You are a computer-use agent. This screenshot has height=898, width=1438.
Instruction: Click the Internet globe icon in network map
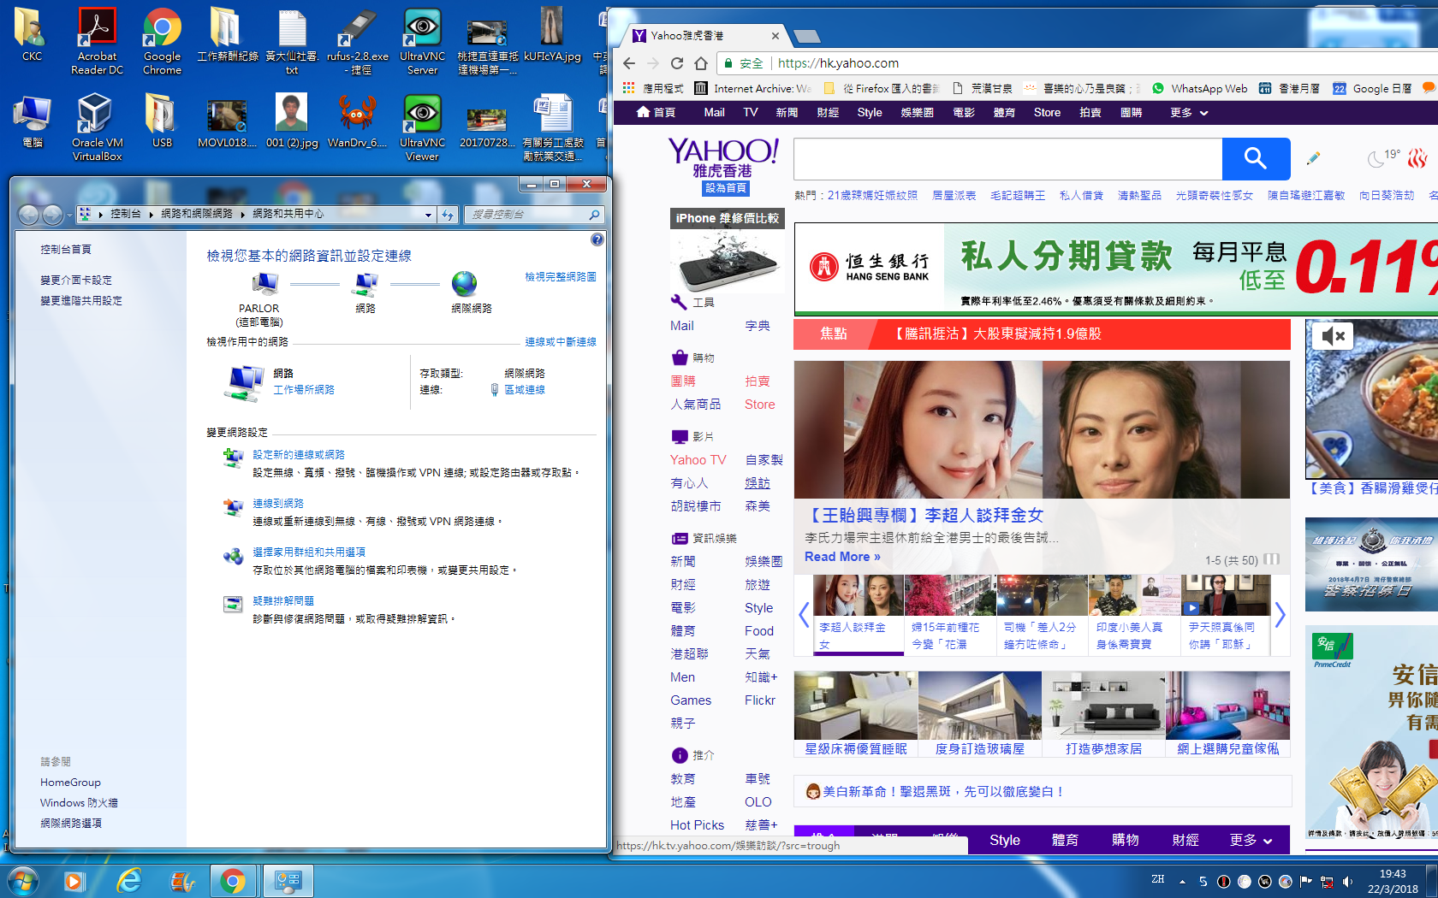tap(465, 283)
